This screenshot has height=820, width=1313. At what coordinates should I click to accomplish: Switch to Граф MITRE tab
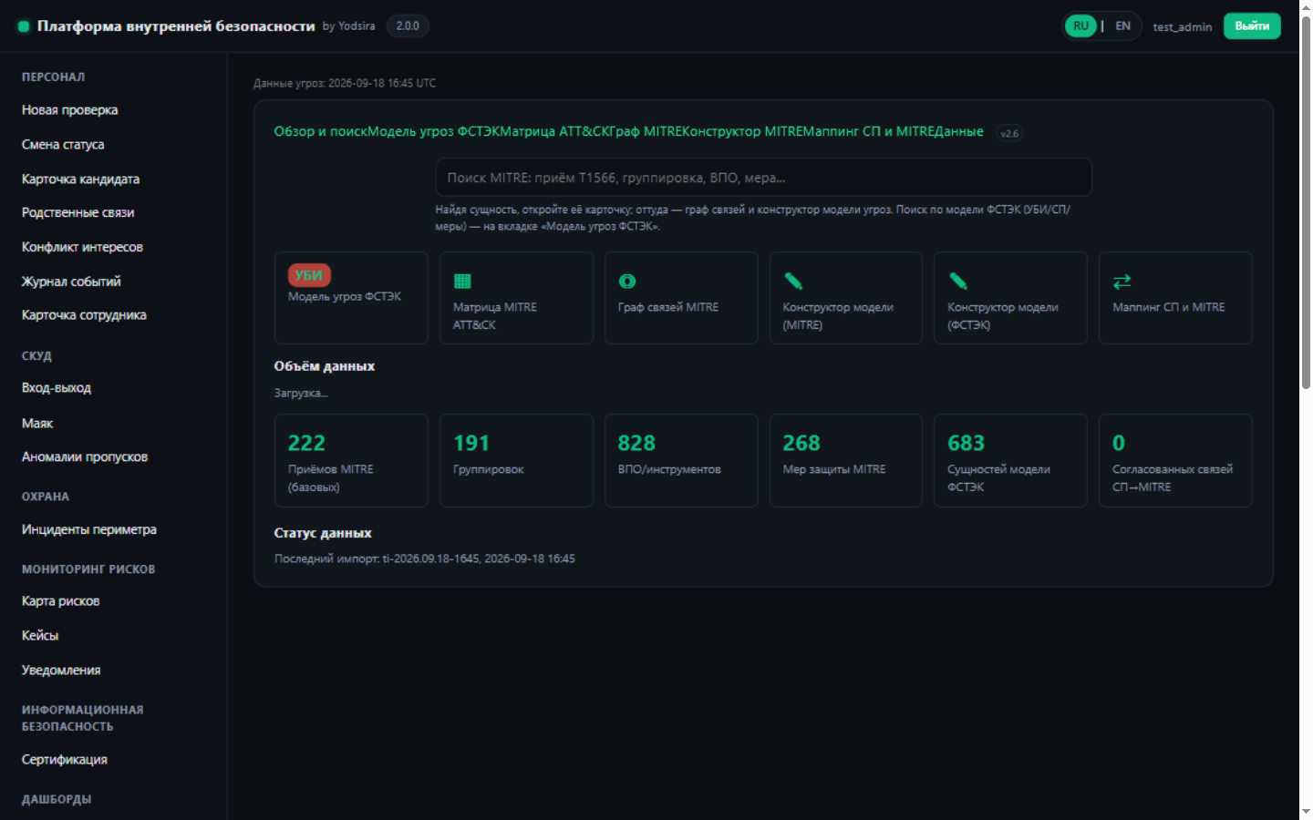click(x=647, y=131)
